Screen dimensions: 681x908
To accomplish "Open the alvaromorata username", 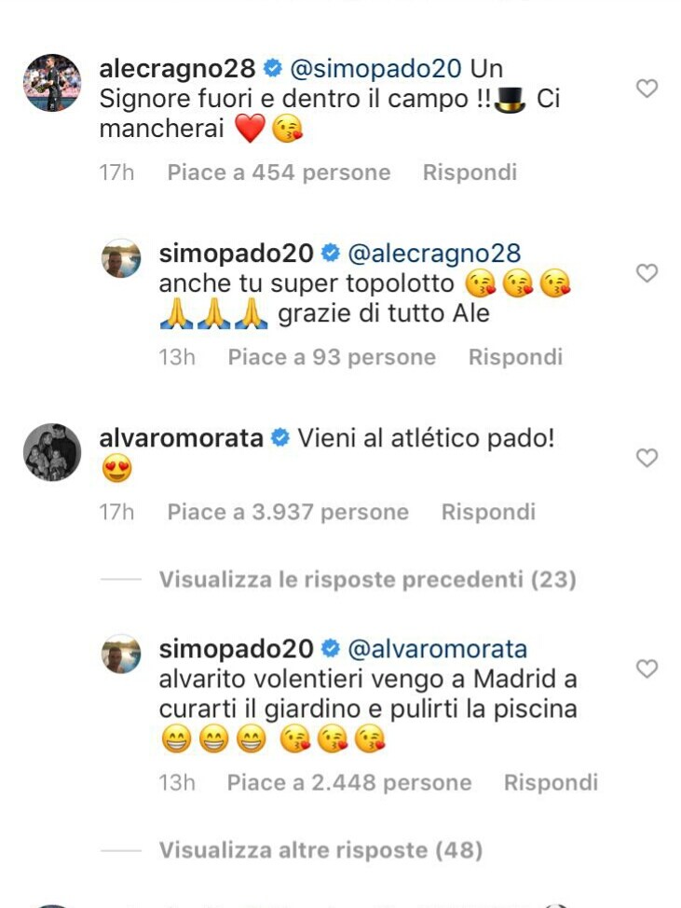I will click(181, 438).
